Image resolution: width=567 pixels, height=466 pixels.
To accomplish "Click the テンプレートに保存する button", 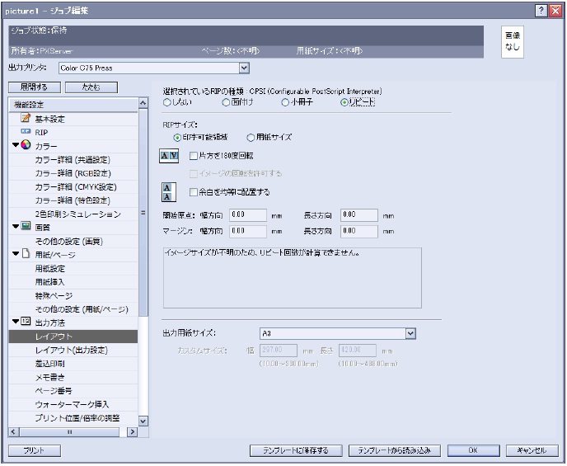I will [x=295, y=450].
